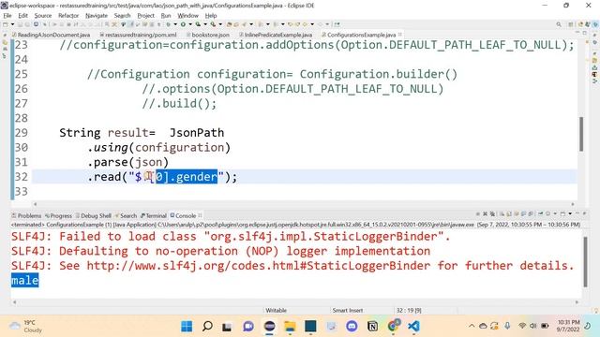Viewport: 600px width, 337px height.
Task: Click the Coverage launch icon
Action: [x=198, y=24]
